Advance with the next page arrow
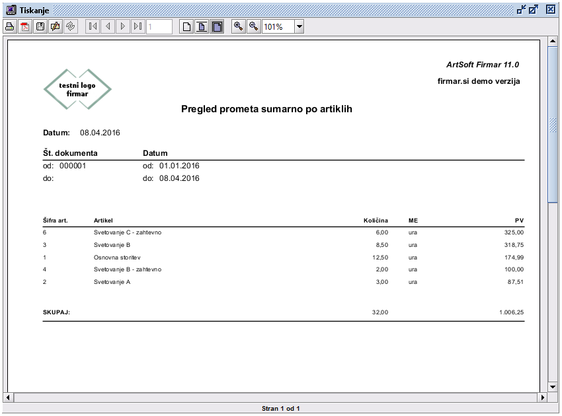562x416 pixels. 123,26
